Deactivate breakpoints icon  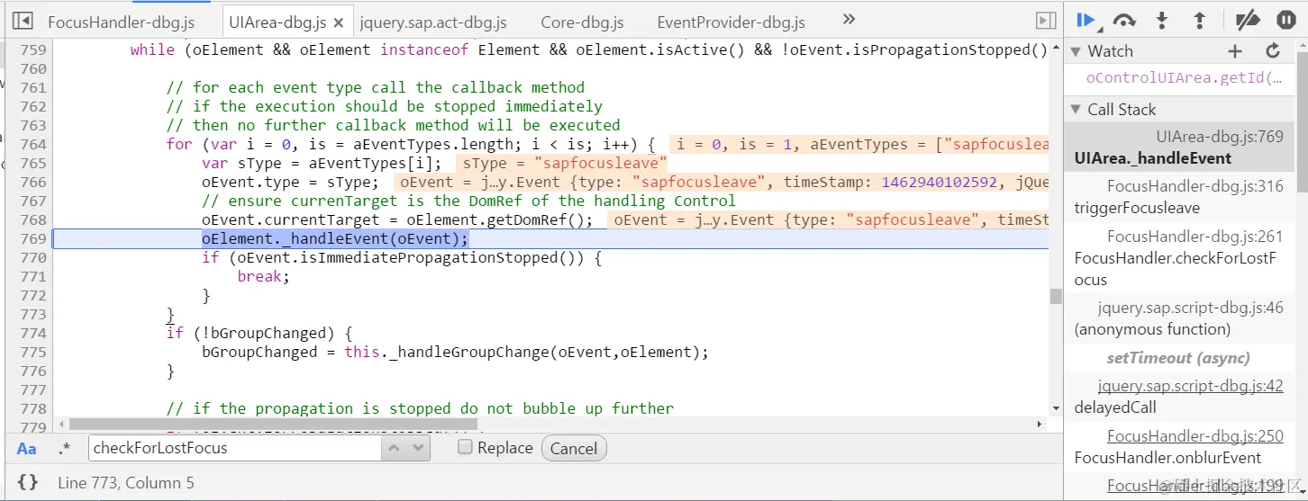pos(1247,20)
